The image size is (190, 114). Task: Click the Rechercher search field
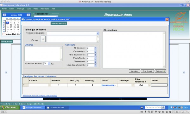46,16
